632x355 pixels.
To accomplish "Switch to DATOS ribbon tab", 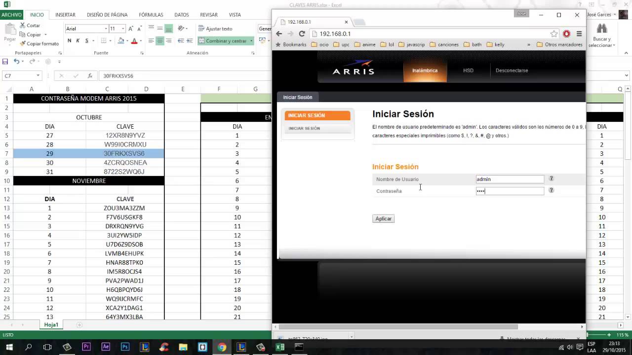I will tap(181, 15).
